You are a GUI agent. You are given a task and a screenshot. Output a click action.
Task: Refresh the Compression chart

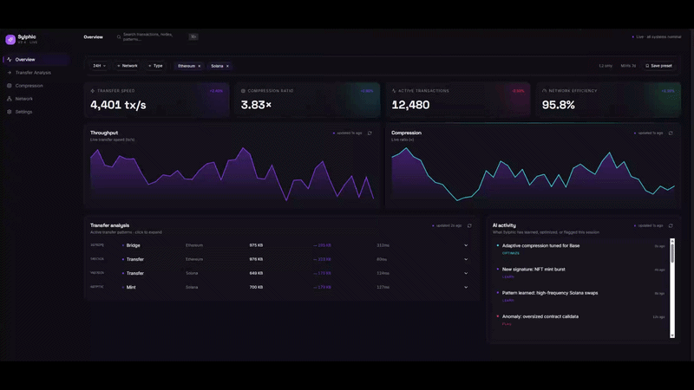[x=671, y=133]
